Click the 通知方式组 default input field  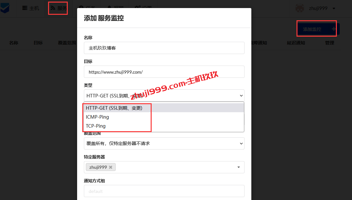pos(164,191)
